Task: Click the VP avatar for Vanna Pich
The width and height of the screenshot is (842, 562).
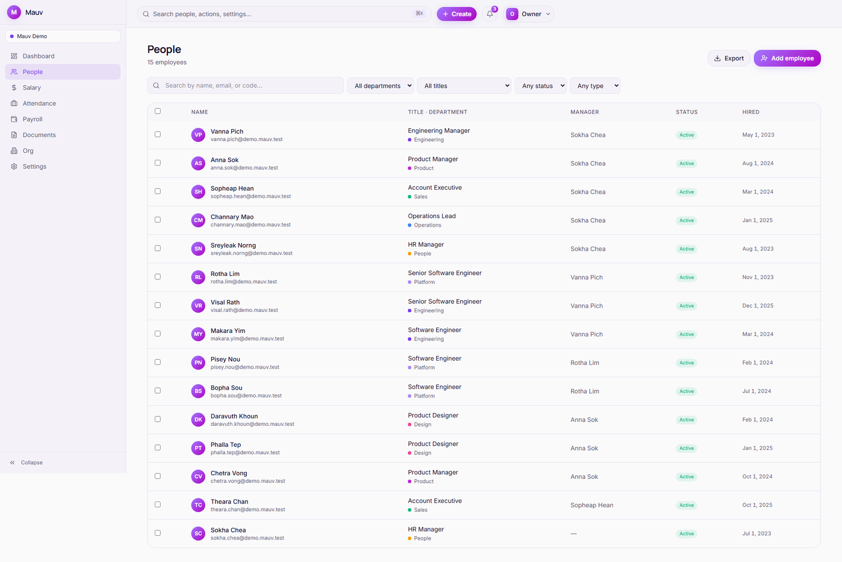Action: point(198,135)
